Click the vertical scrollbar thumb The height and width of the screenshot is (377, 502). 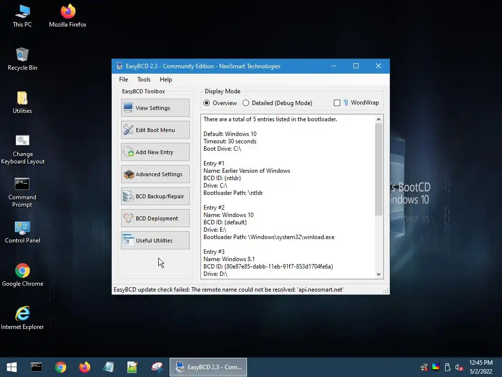click(x=379, y=169)
